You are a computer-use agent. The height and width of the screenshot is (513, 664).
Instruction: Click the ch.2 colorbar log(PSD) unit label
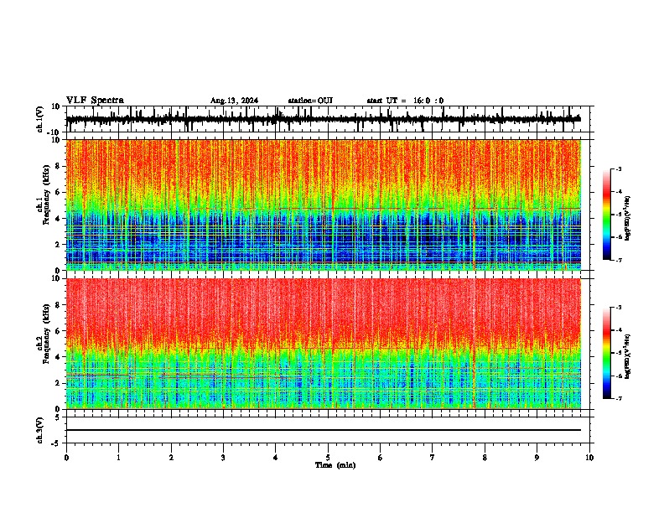(628, 356)
